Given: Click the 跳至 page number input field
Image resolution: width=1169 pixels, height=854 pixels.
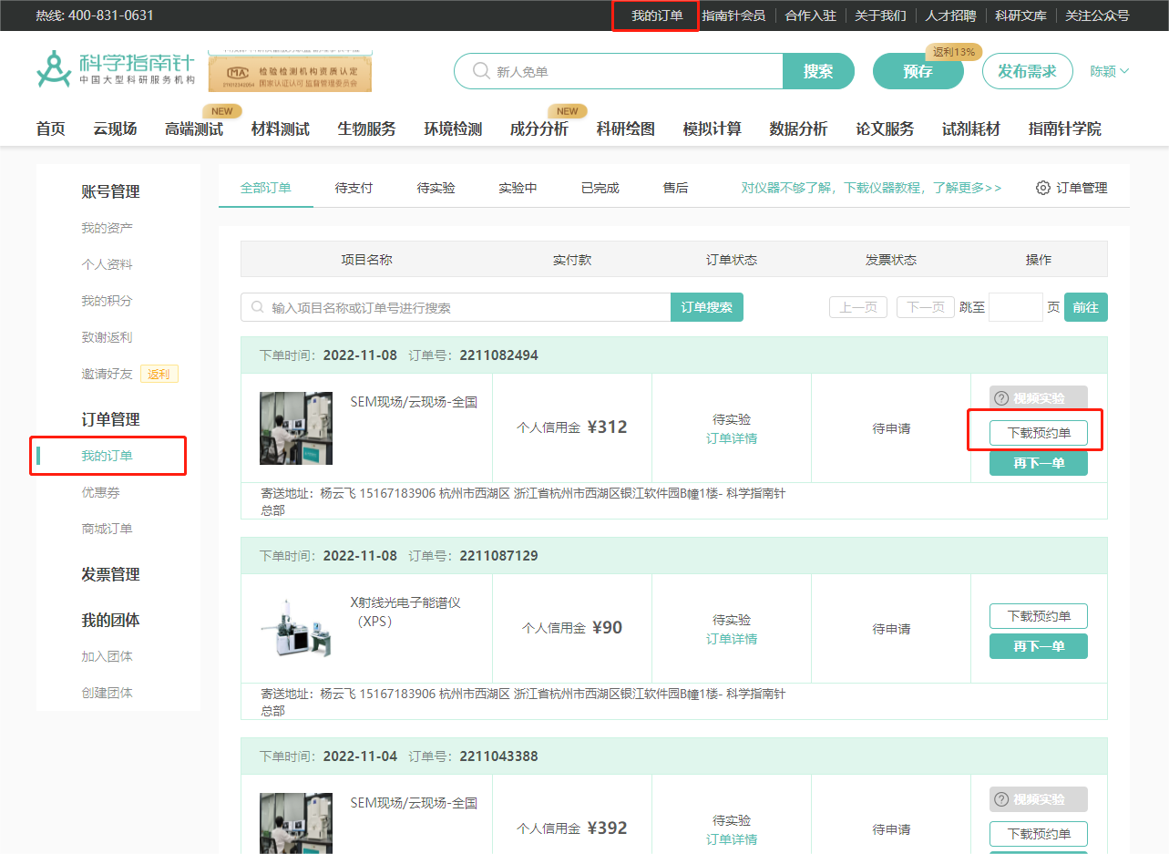Looking at the screenshot, I should coord(1015,308).
